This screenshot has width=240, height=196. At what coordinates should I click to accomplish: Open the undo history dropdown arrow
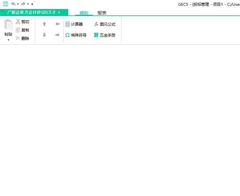click(18, 4)
